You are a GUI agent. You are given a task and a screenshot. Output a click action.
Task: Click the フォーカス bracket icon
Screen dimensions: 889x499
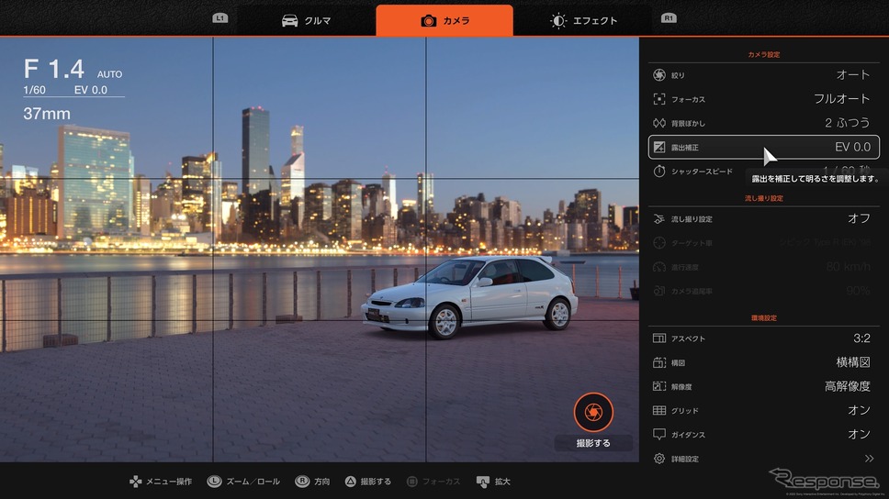coord(658,99)
